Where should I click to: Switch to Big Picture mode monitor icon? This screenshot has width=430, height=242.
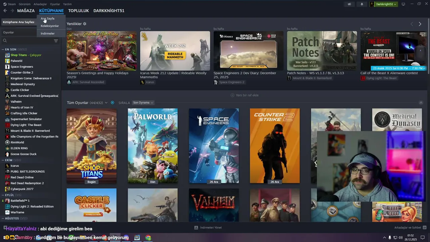click(x=403, y=4)
